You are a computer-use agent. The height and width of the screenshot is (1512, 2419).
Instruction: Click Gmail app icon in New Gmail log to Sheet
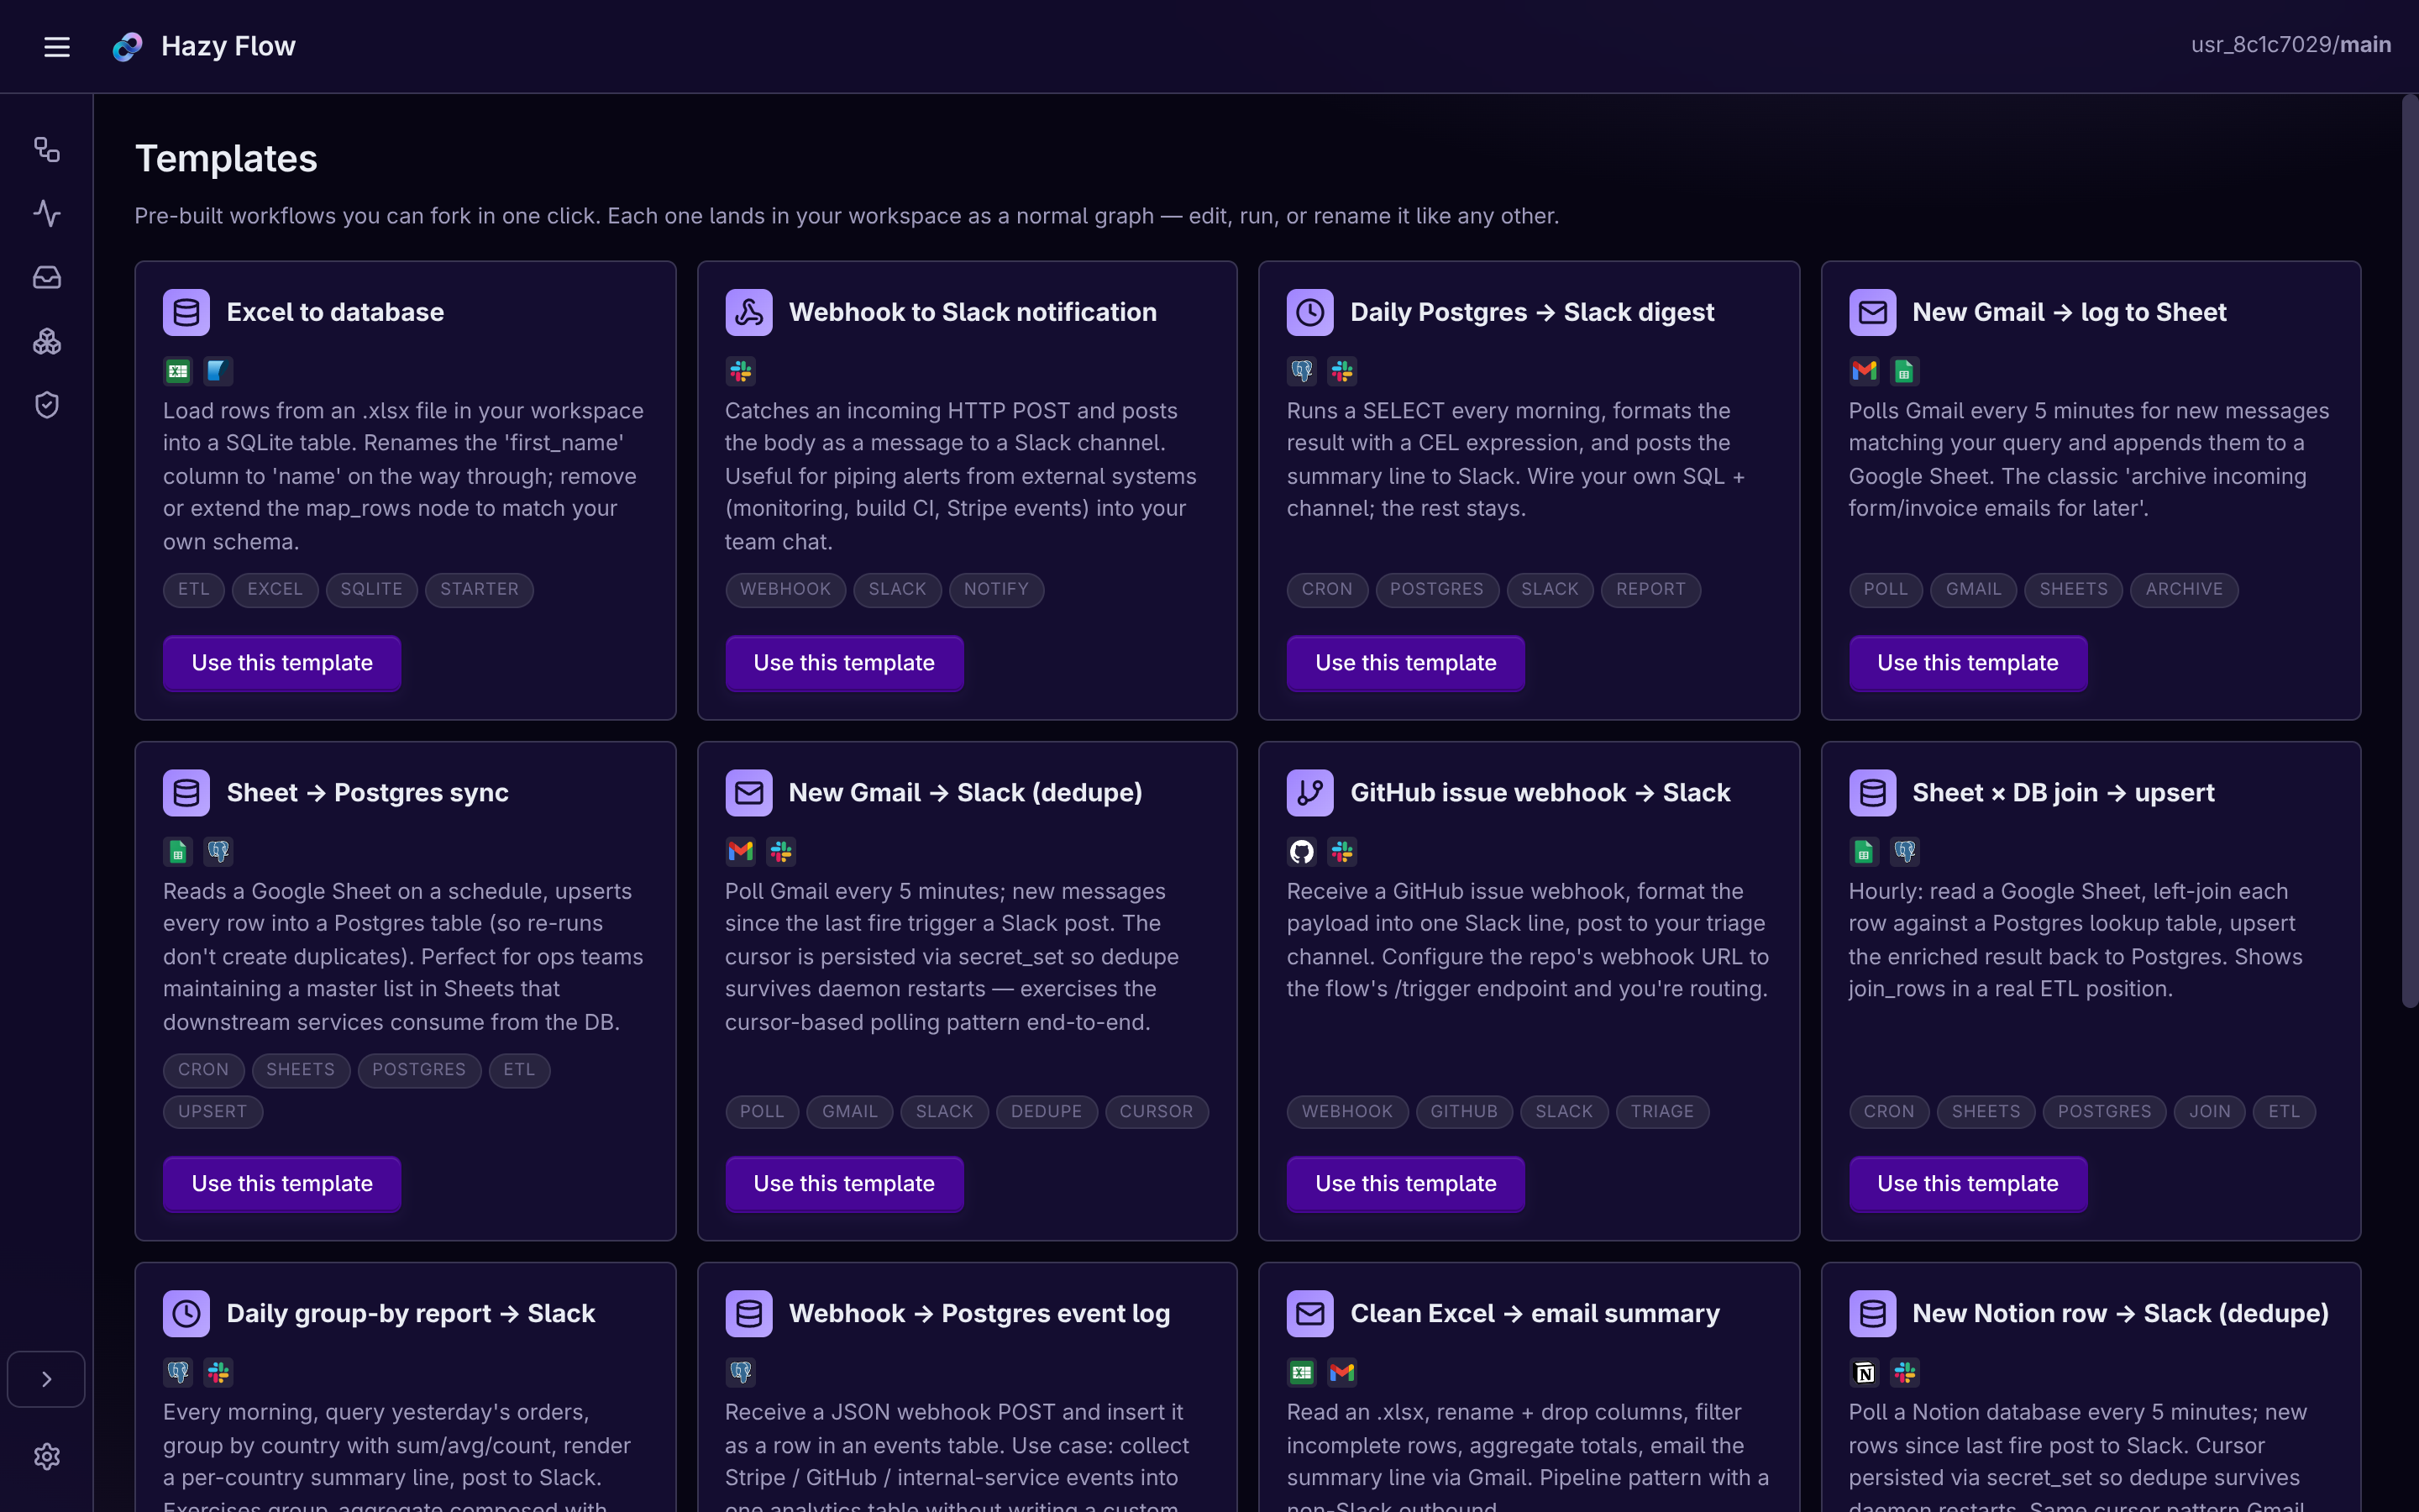[x=1865, y=371]
